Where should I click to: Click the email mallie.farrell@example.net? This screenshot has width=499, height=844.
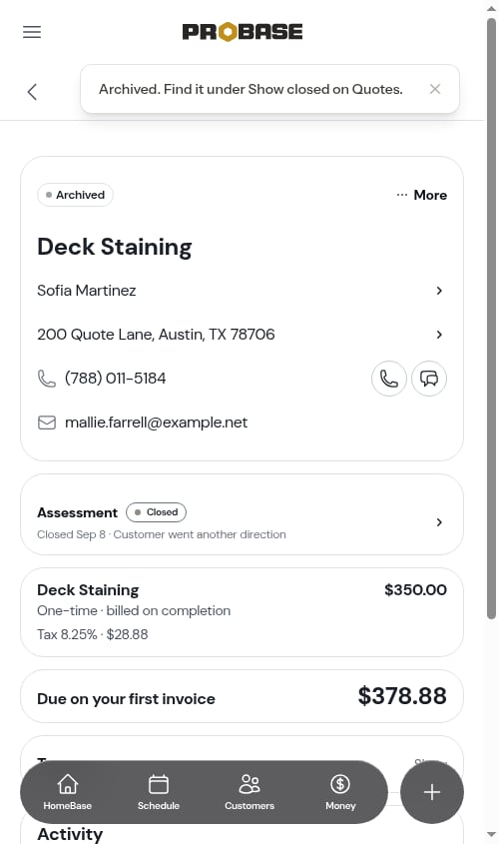click(x=156, y=422)
